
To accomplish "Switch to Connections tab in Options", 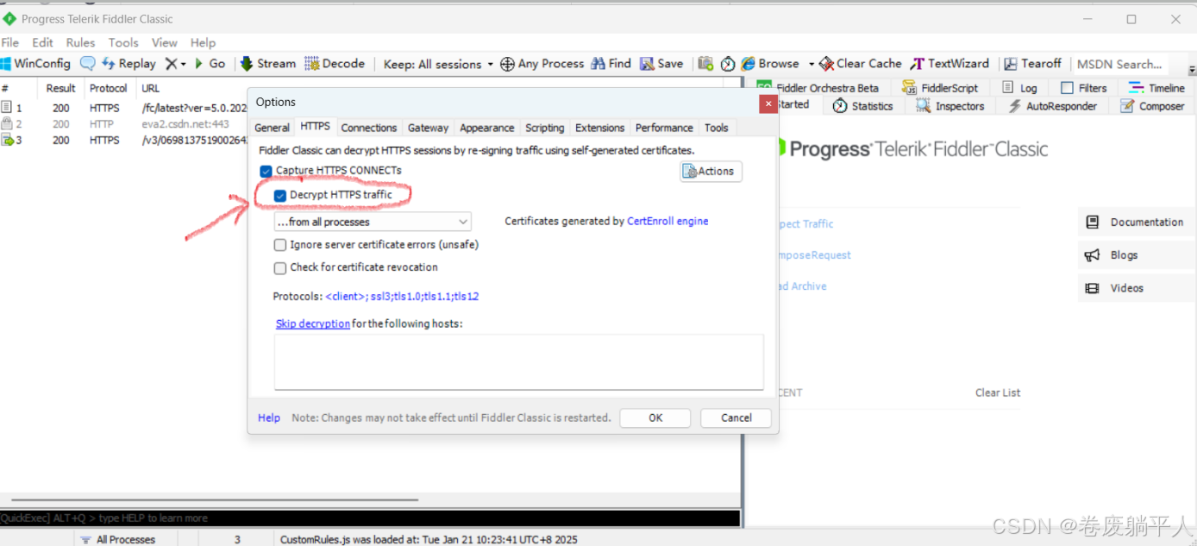I will point(368,128).
